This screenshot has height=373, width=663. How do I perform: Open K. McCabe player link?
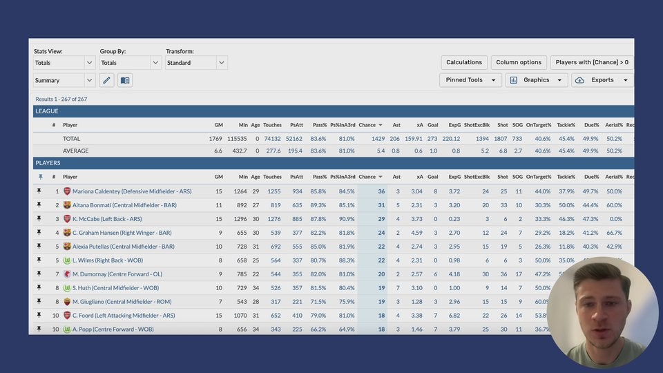click(x=107, y=219)
